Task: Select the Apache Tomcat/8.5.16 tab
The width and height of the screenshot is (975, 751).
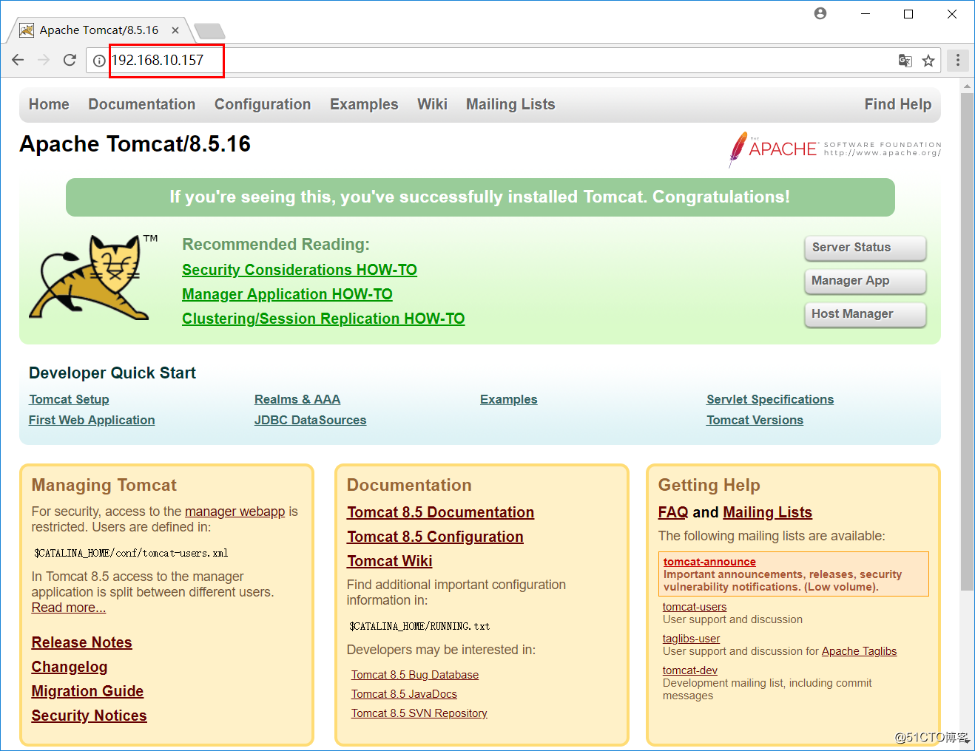Action: (x=98, y=30)
